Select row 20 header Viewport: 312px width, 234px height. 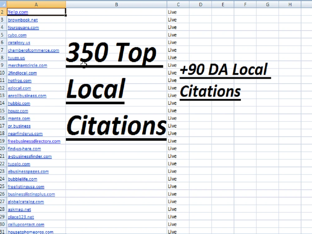(x=3, y=149)
